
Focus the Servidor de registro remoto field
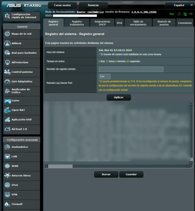[131, 69]
